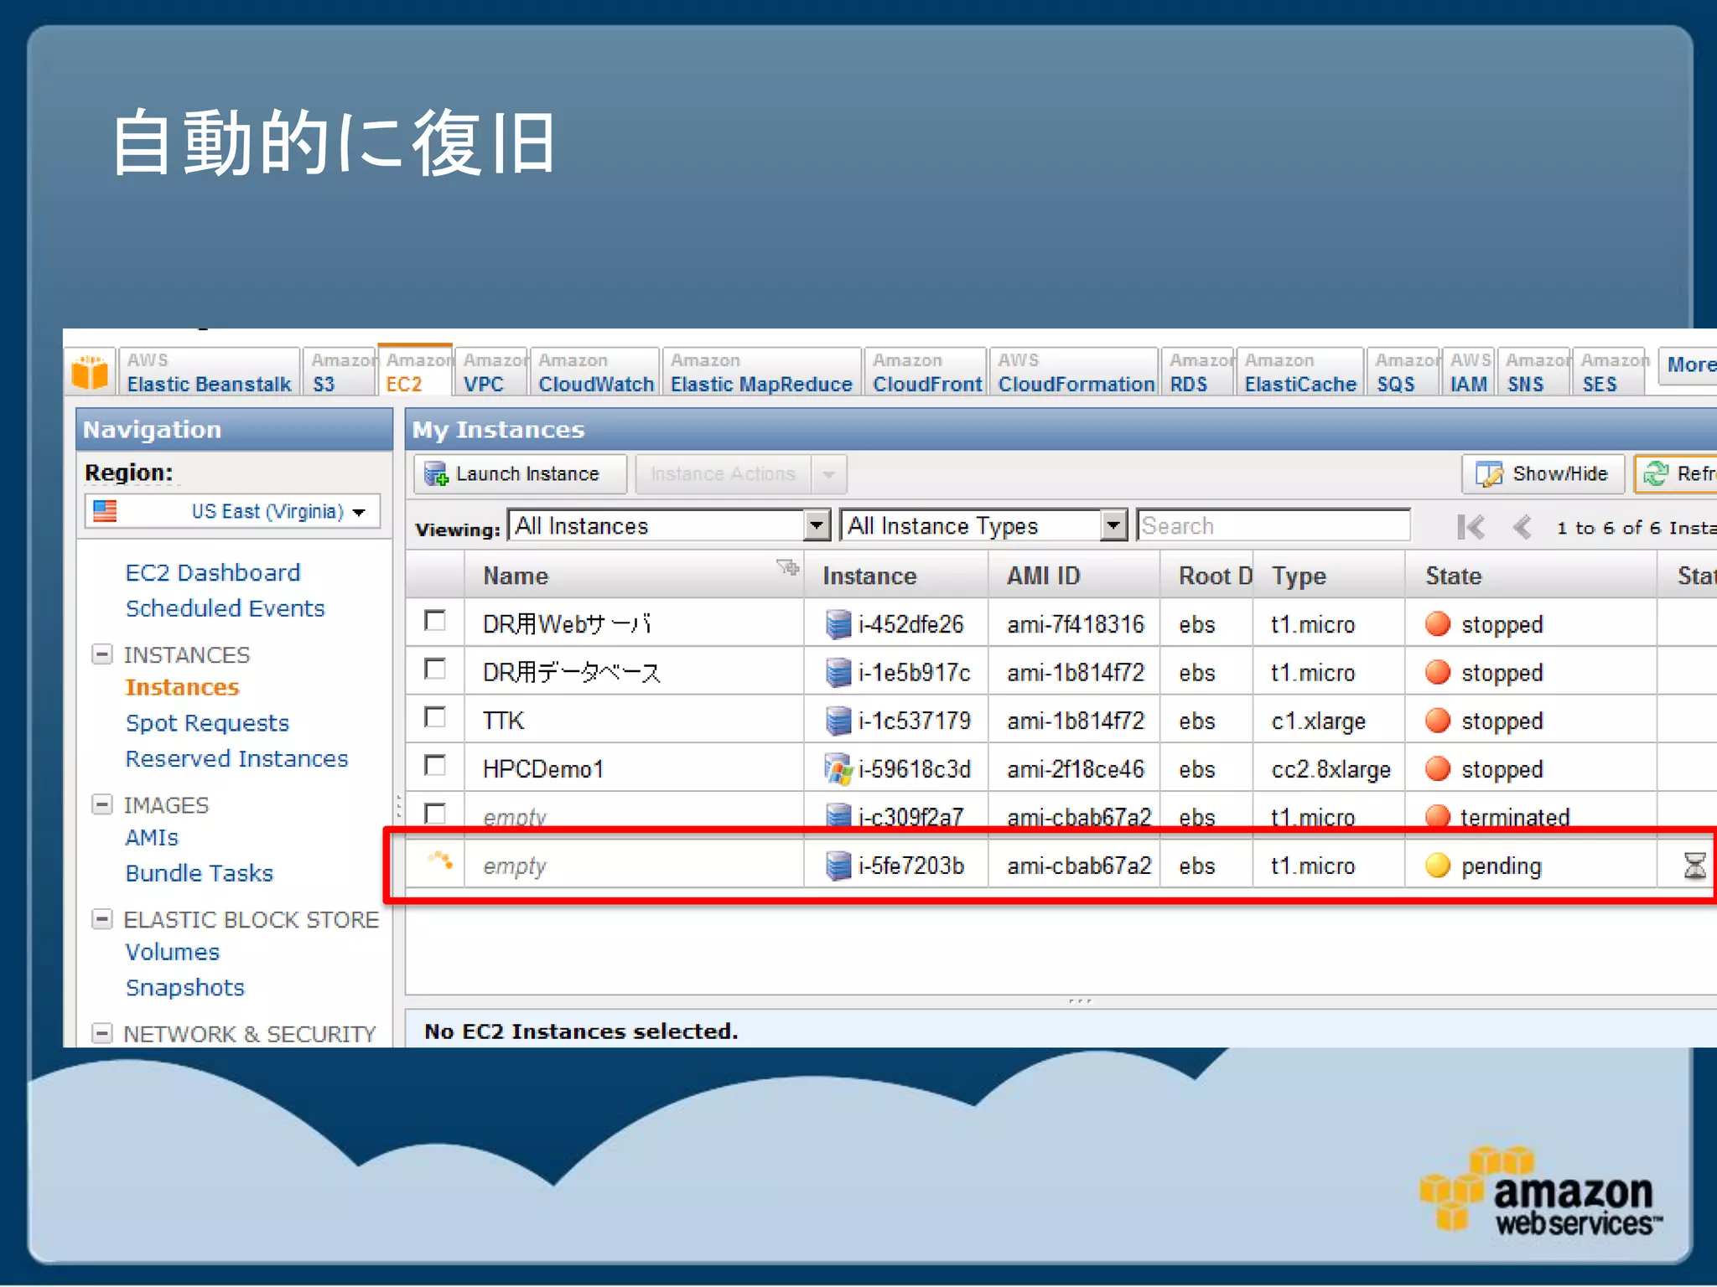1717x1287 pixels.
Task: Click the Show/Hide columns icon
Action: click(x=1489, y=474)
